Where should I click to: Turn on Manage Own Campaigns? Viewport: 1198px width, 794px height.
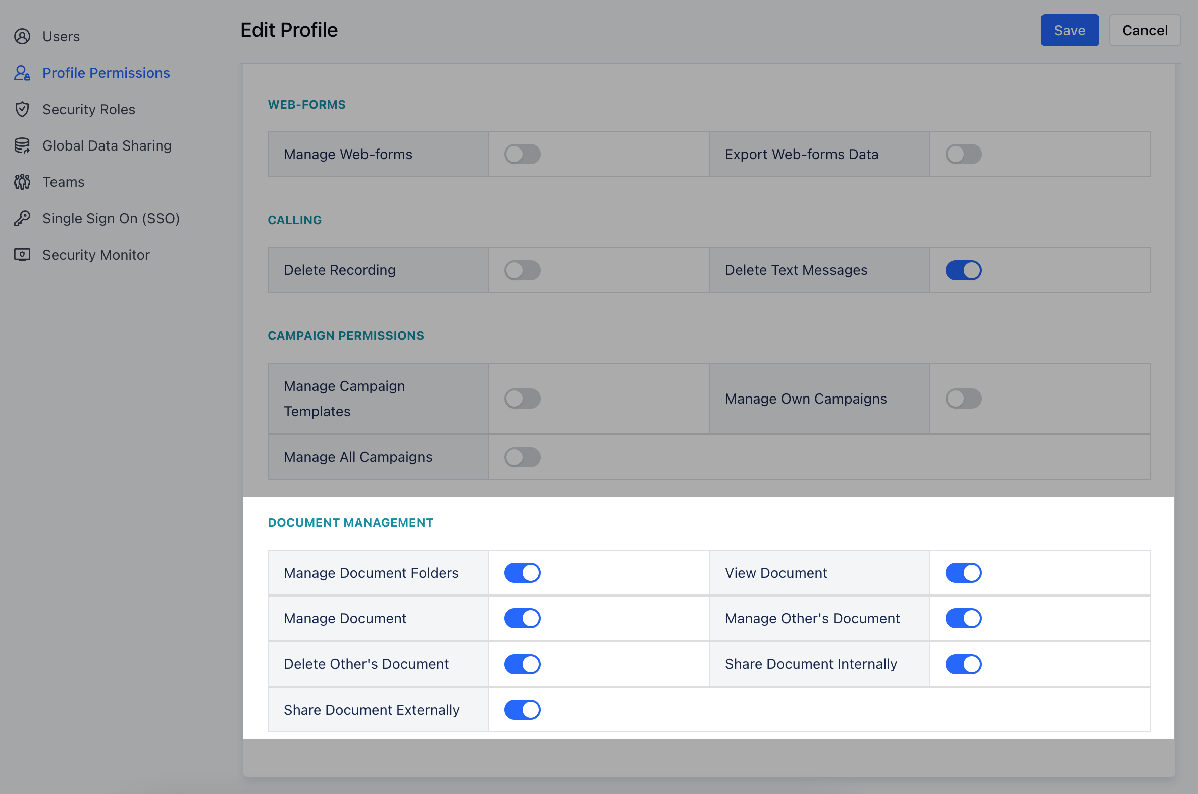963,398
